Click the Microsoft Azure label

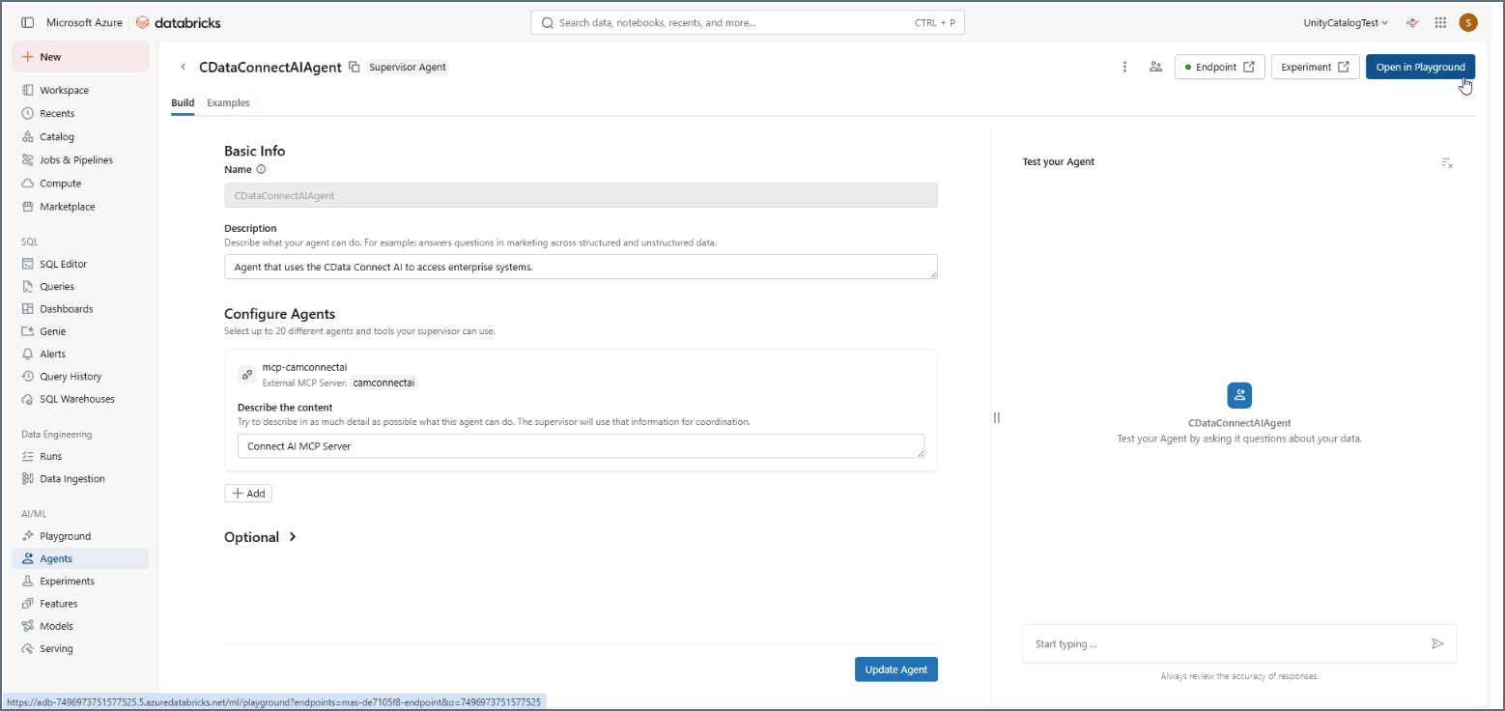point(85,22)
